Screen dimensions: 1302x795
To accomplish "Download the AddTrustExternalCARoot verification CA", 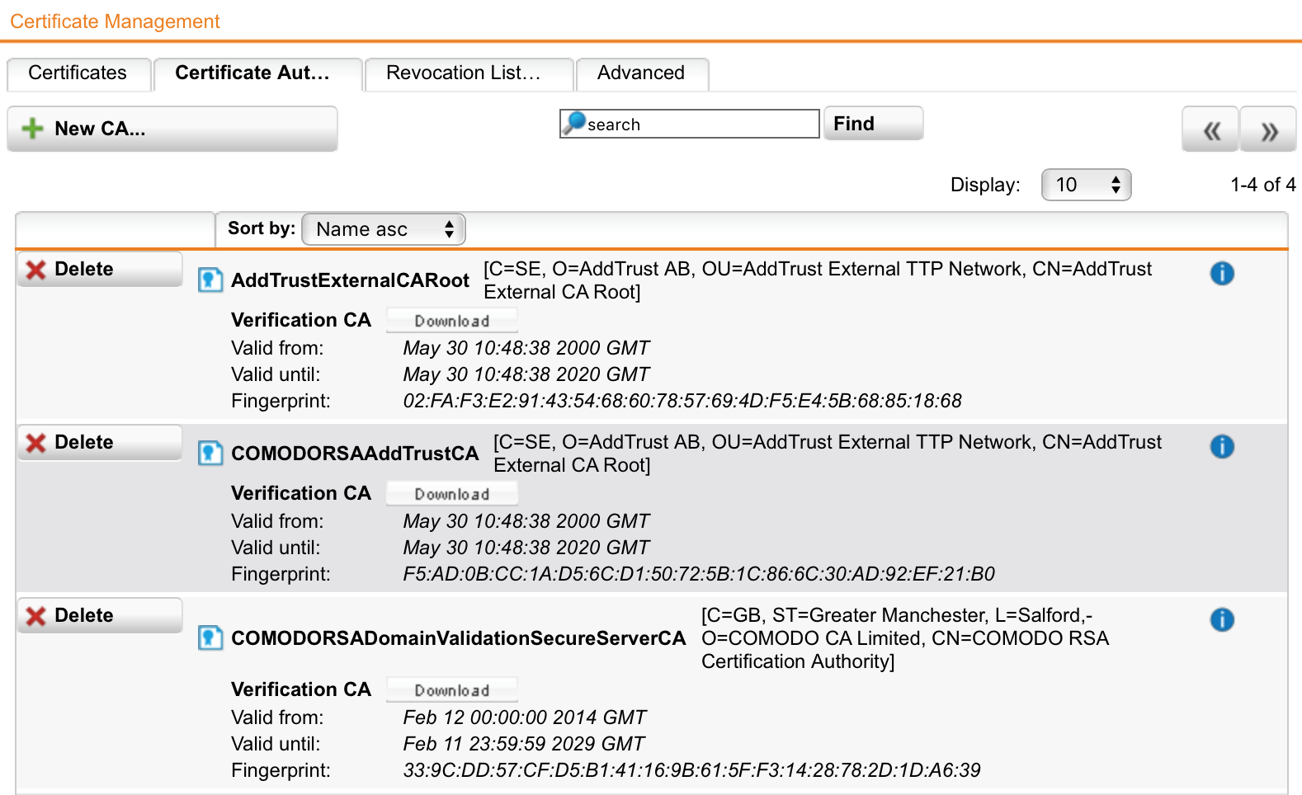I will [x=451, y=321].
